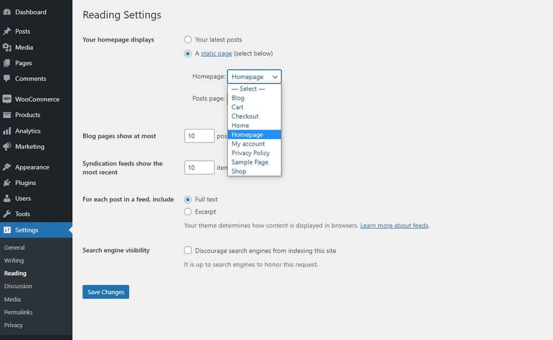
Task: Click the Pages stacked-sheets icon
Action: click(x=7, y=63)
